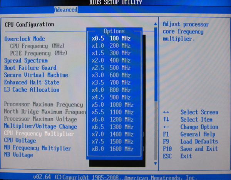Open Enhanced Halt State setting
Viewport: 231px width, 180px height.
[32, 82]
